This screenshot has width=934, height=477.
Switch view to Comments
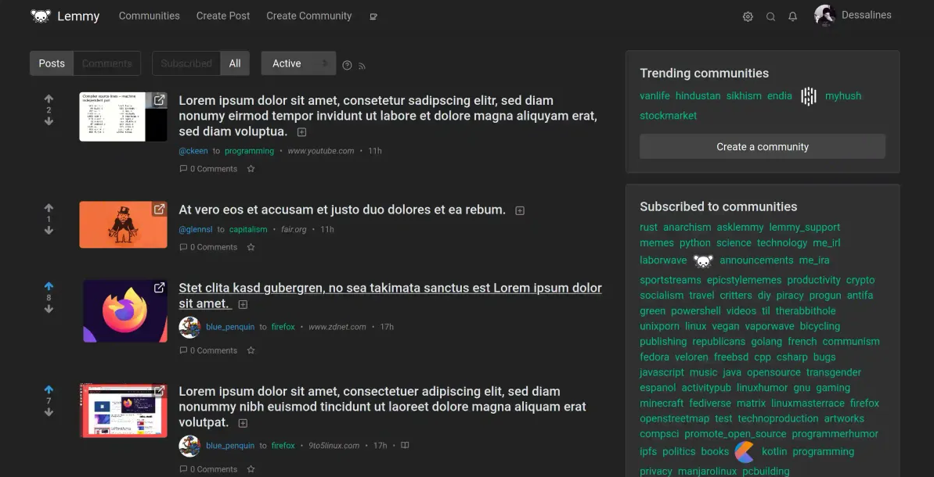point(106,63)
